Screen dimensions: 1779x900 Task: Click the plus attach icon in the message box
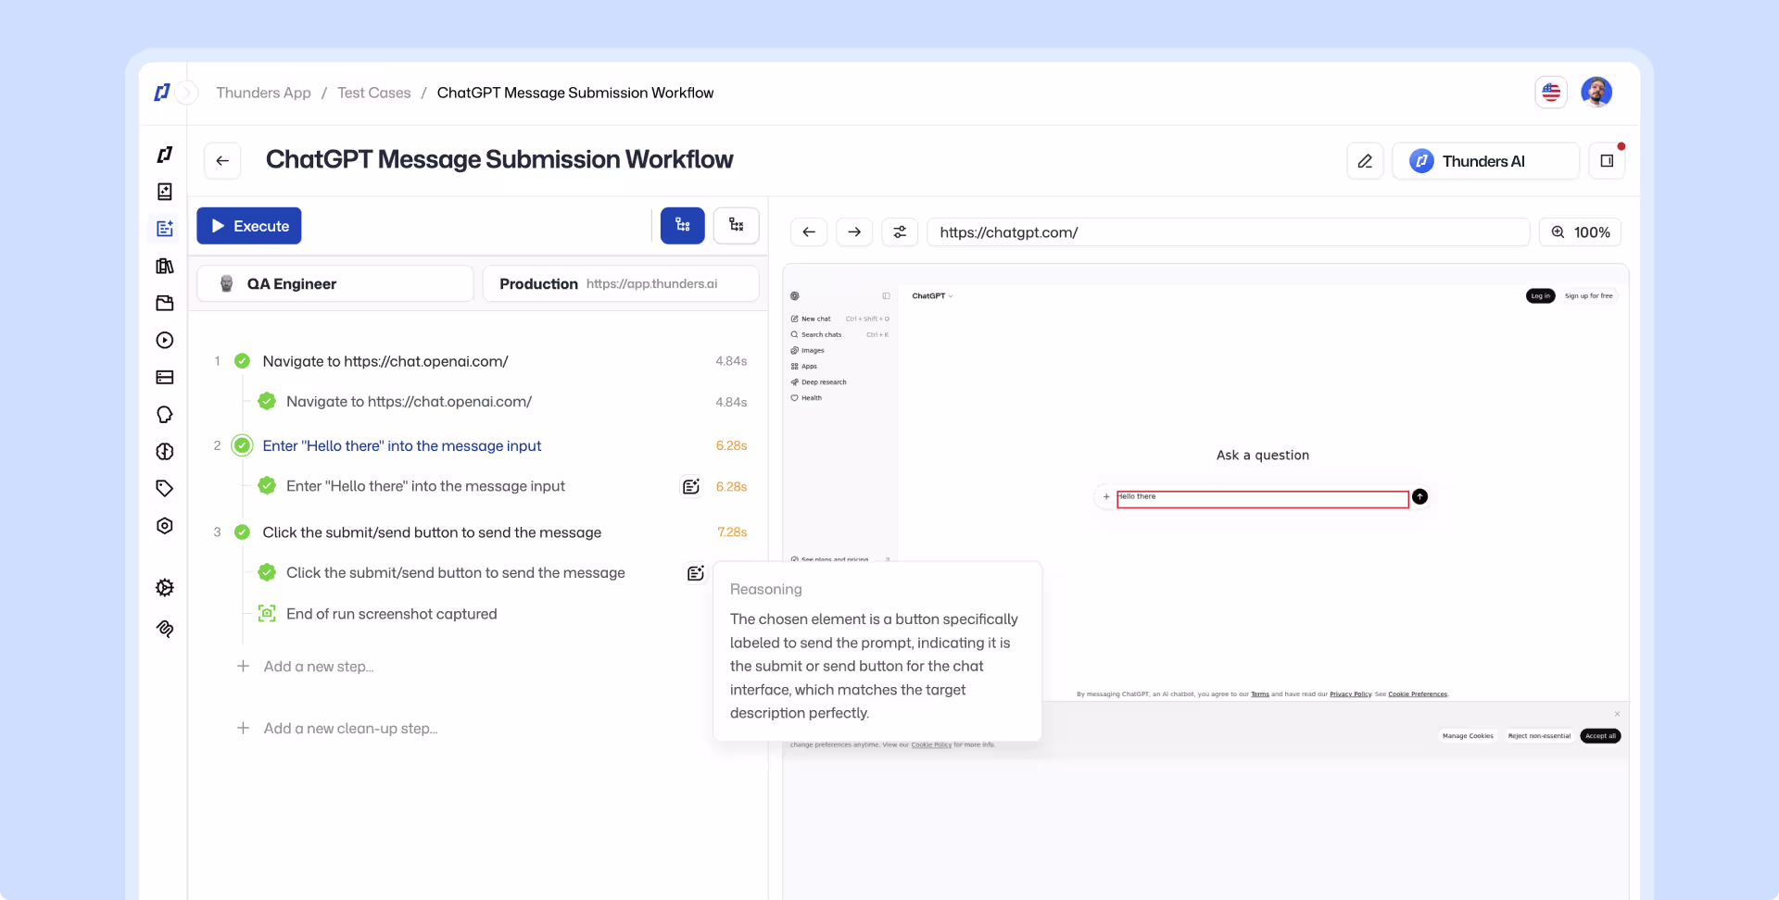[1106, 497]
